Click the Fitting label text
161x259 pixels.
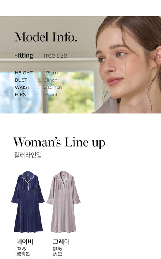pos(24,55)
